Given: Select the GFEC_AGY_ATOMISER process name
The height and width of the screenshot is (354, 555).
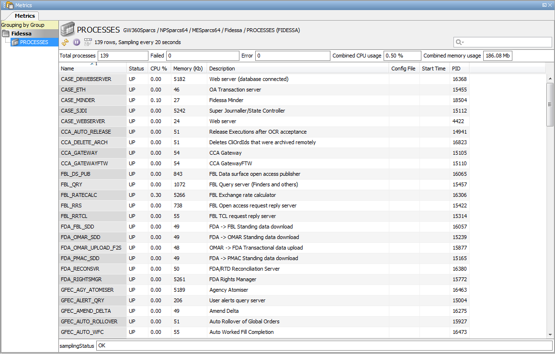Looking at the screenshot, I should 88,290.
